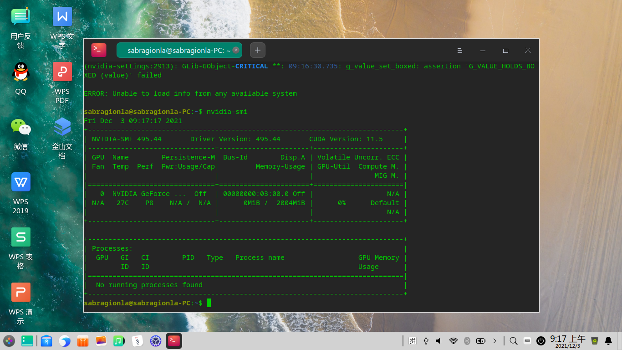The image size is (622, 350).
Task: Select the sabragionla@sabragionla-PC terminal tab
Action: click(178, 51)
